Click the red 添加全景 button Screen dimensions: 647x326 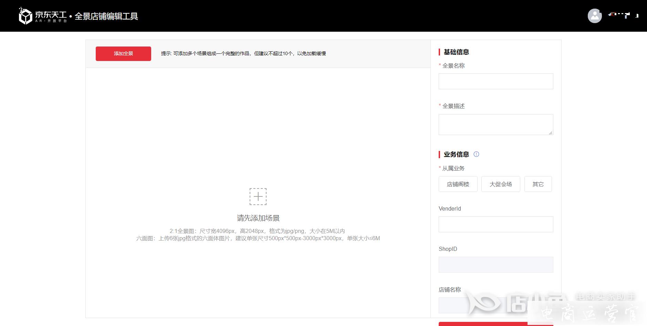click(x=123, y=53)
